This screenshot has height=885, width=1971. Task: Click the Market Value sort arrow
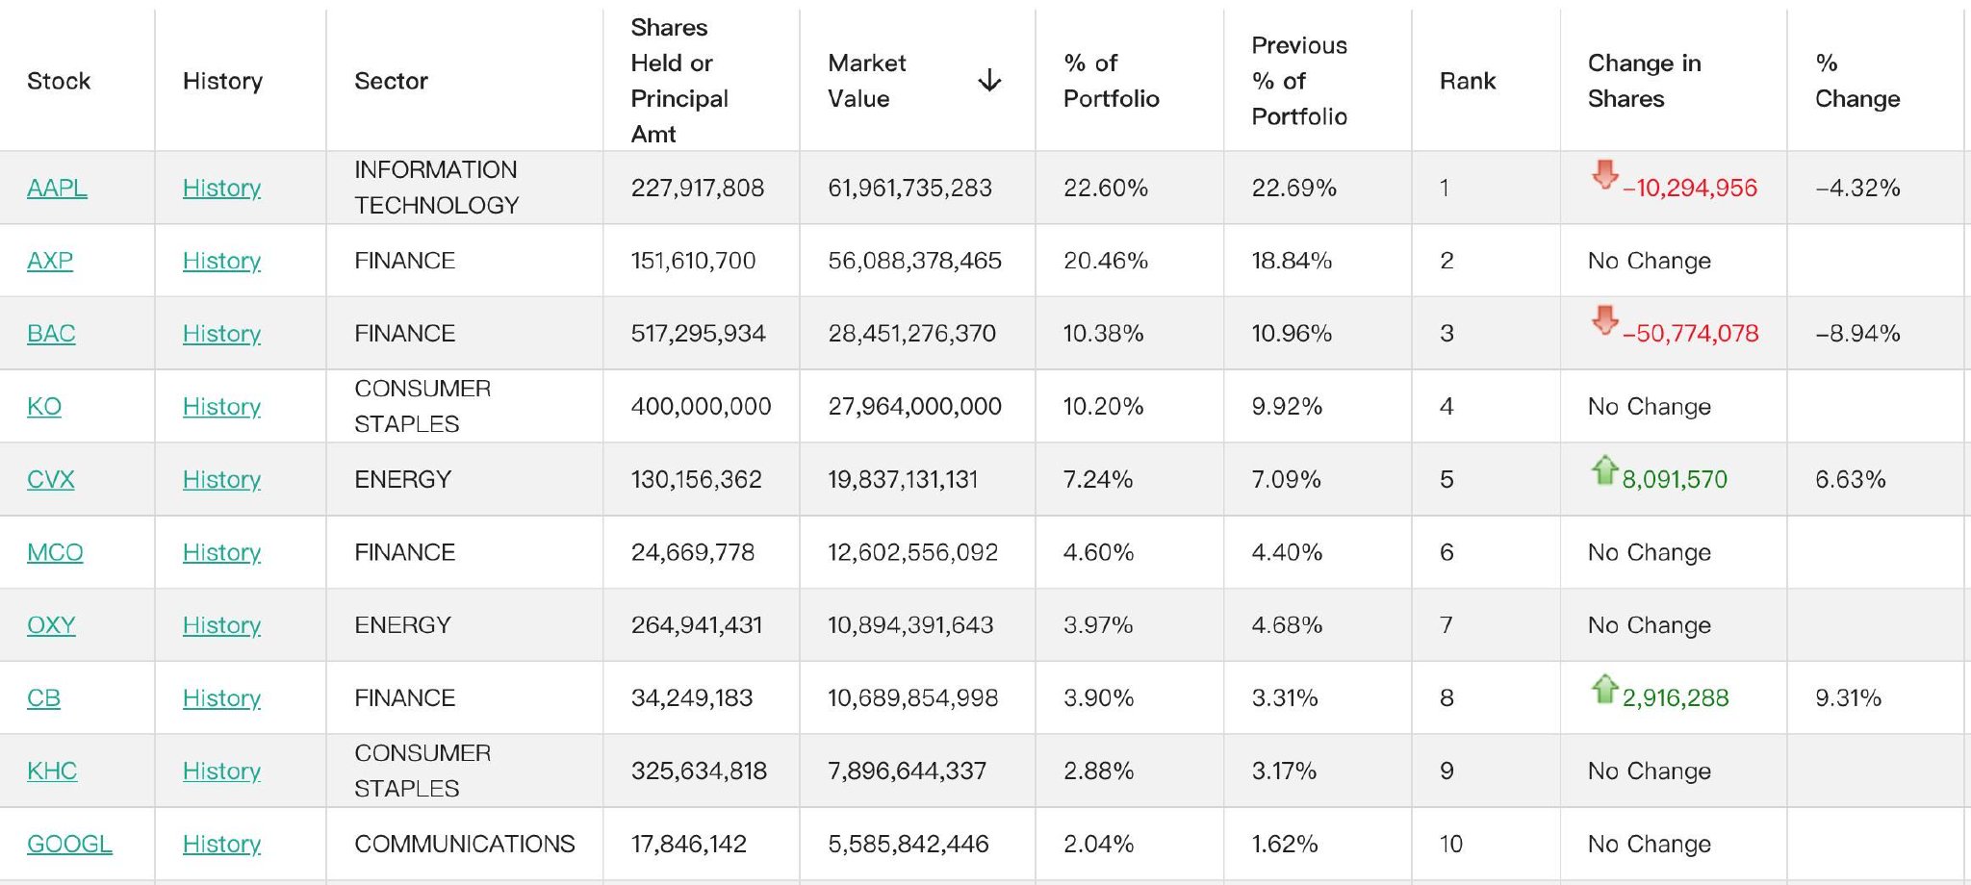989,81
